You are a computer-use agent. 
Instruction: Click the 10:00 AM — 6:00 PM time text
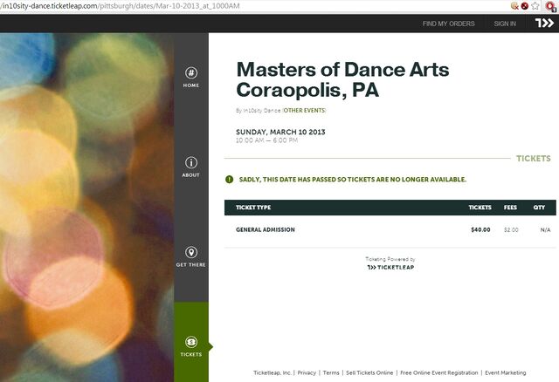(266, 140)
